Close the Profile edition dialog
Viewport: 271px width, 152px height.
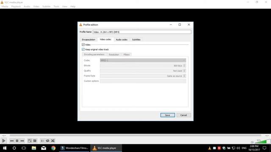click(189, 24)
